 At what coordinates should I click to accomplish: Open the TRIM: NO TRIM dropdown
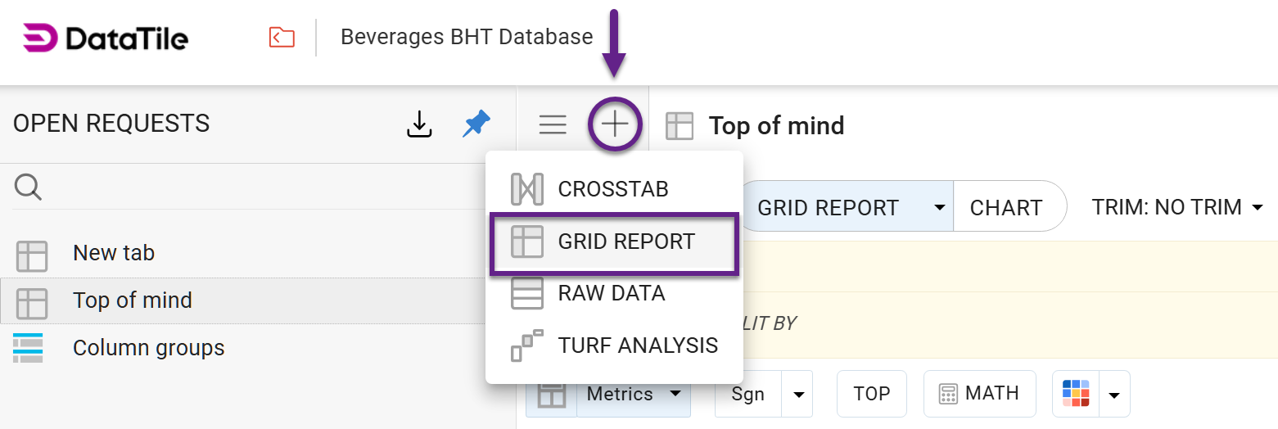1177,208
